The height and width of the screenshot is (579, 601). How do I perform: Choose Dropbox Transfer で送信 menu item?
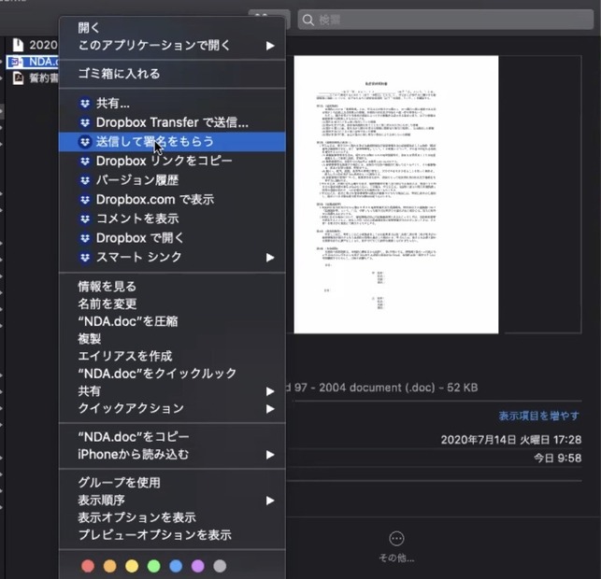172,122
